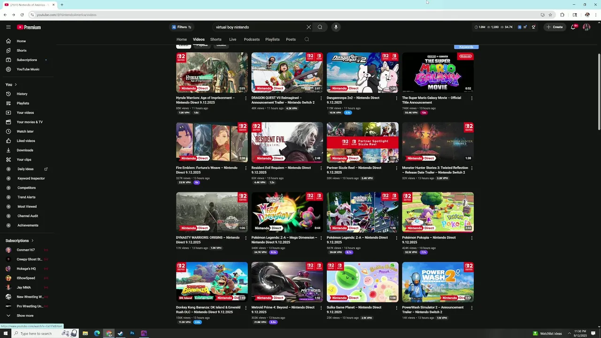The image size is (601, 338).
Task: Open Steam from the taskbar
Action: 120,333
